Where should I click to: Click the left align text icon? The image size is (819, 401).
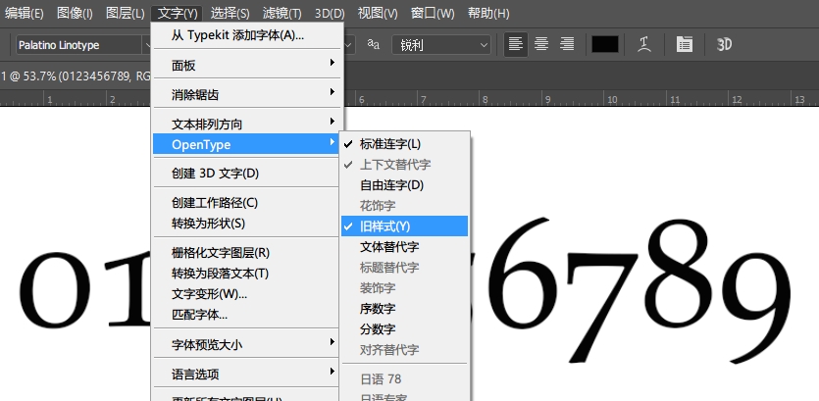[x=516, y=44]
